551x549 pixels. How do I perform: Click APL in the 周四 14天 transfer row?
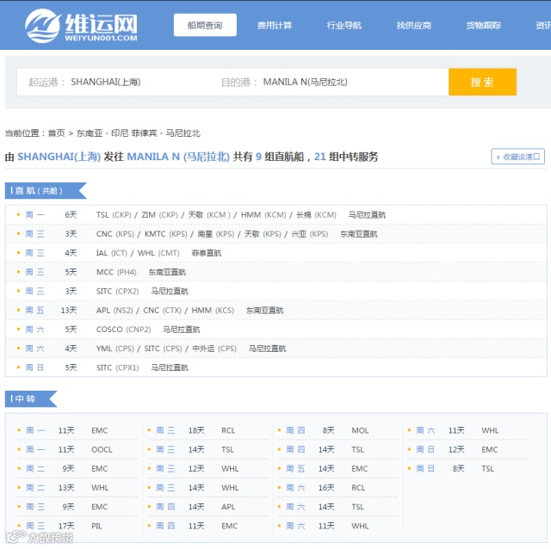point(228,507)
